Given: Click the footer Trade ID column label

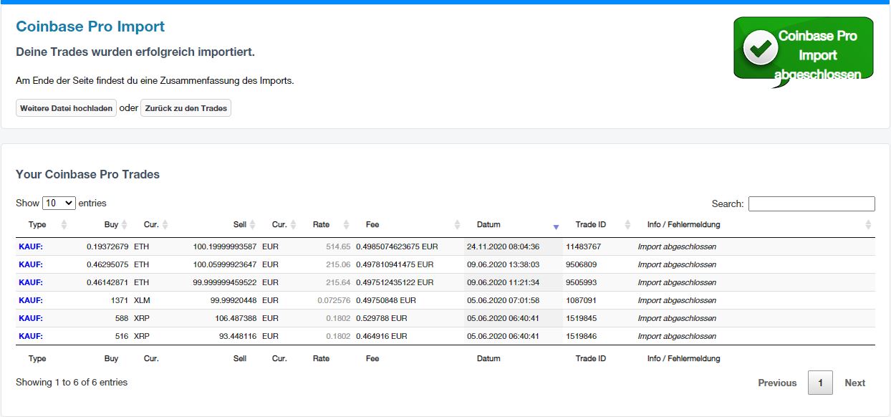Looking at the screenshot, I should (x=591, y=358).
